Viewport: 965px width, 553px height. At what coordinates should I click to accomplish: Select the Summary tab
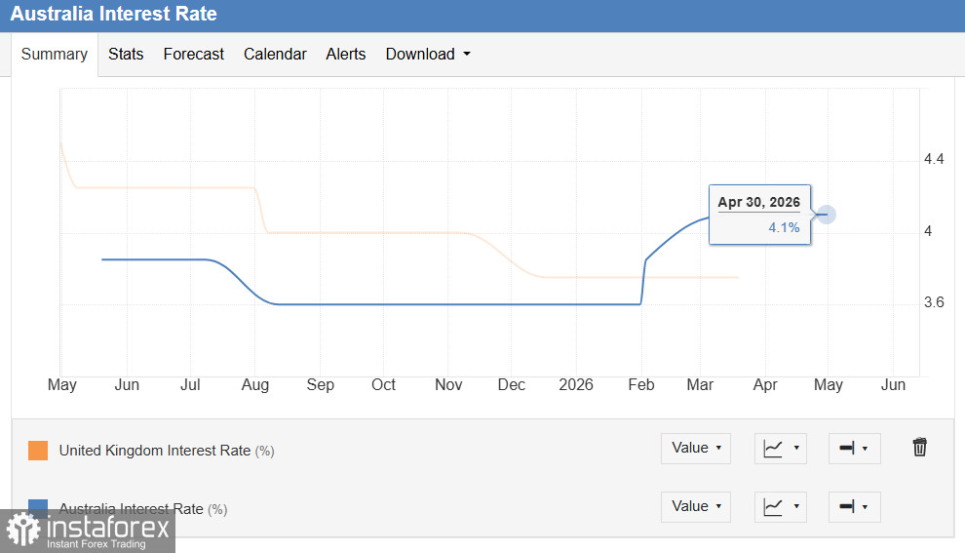pos(55,55)
